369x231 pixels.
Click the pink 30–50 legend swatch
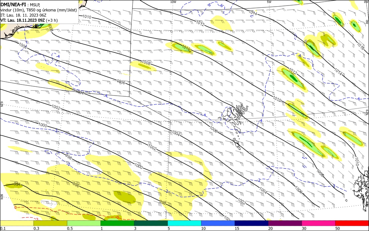(319, 223)
